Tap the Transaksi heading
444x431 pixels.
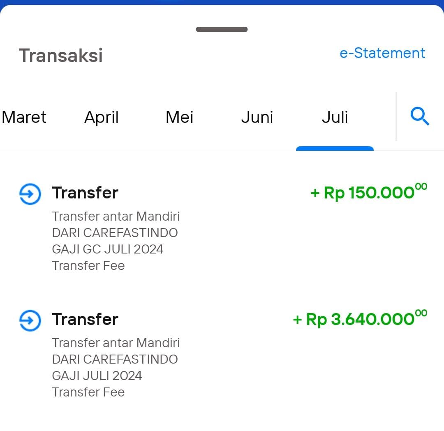(60, 55)
